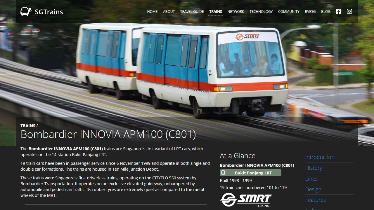Open the TRAVEL GUIDE menu
374x210 pixels.
(x=192, y=12)
